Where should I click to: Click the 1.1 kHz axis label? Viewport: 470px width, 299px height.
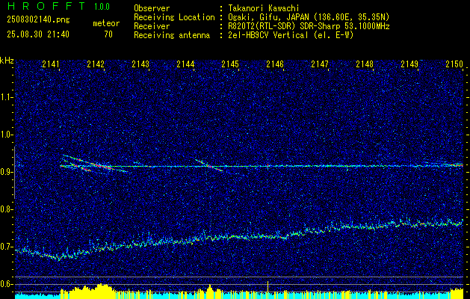(7, 97)
